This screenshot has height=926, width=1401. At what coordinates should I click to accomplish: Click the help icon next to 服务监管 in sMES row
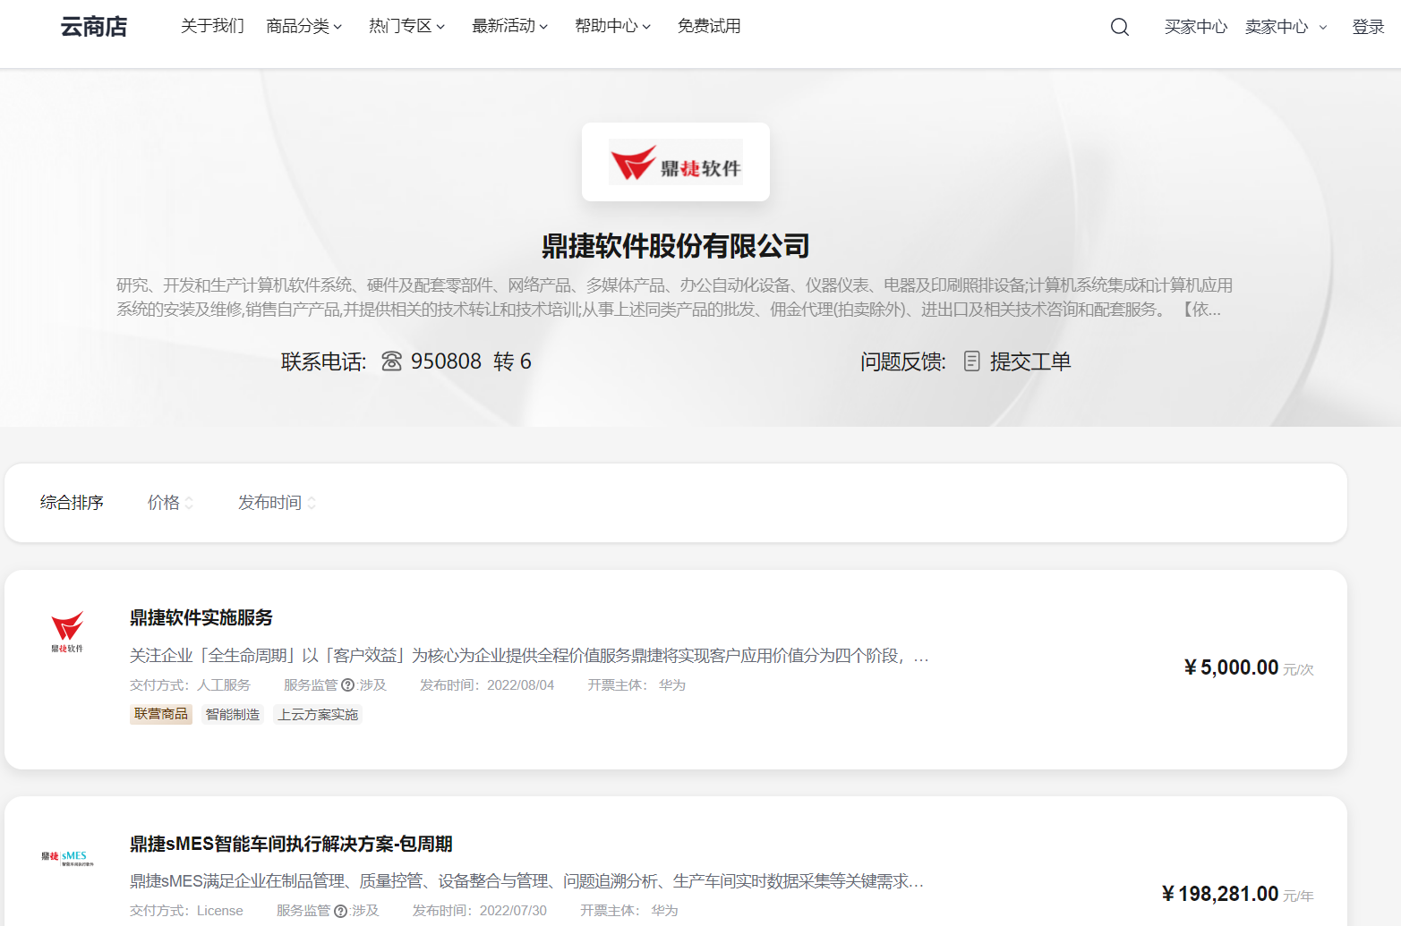coord(340,911)
